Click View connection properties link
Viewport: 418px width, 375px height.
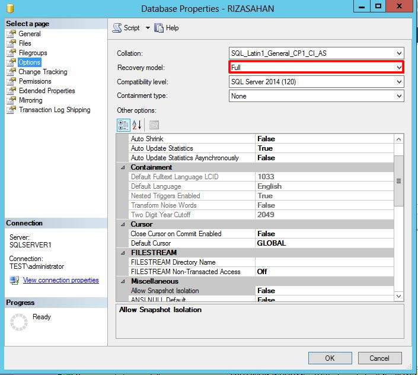60,280
